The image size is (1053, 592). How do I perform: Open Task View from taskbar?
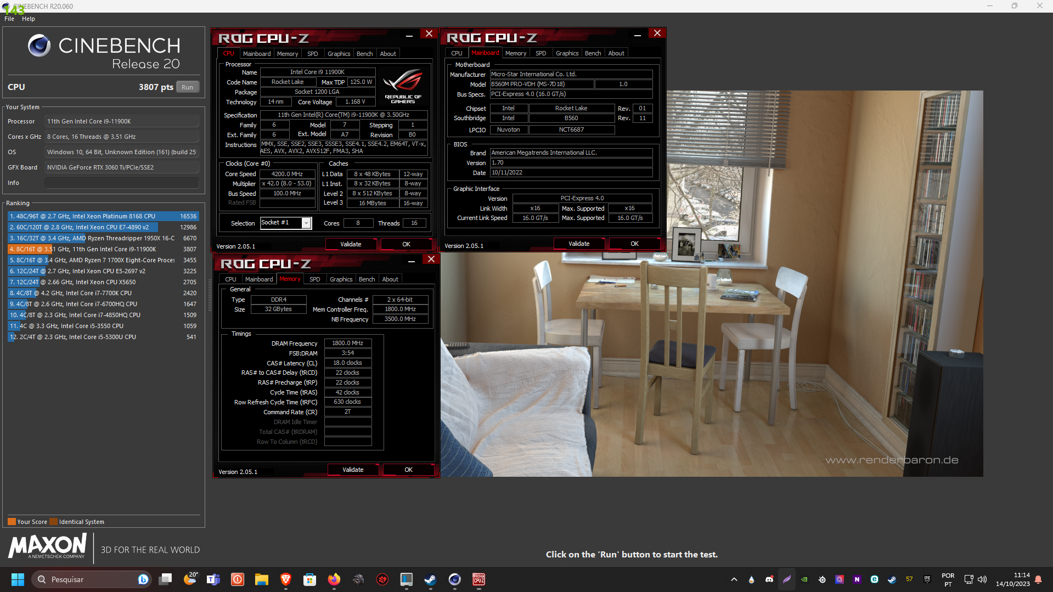click(x=165, y=579)
